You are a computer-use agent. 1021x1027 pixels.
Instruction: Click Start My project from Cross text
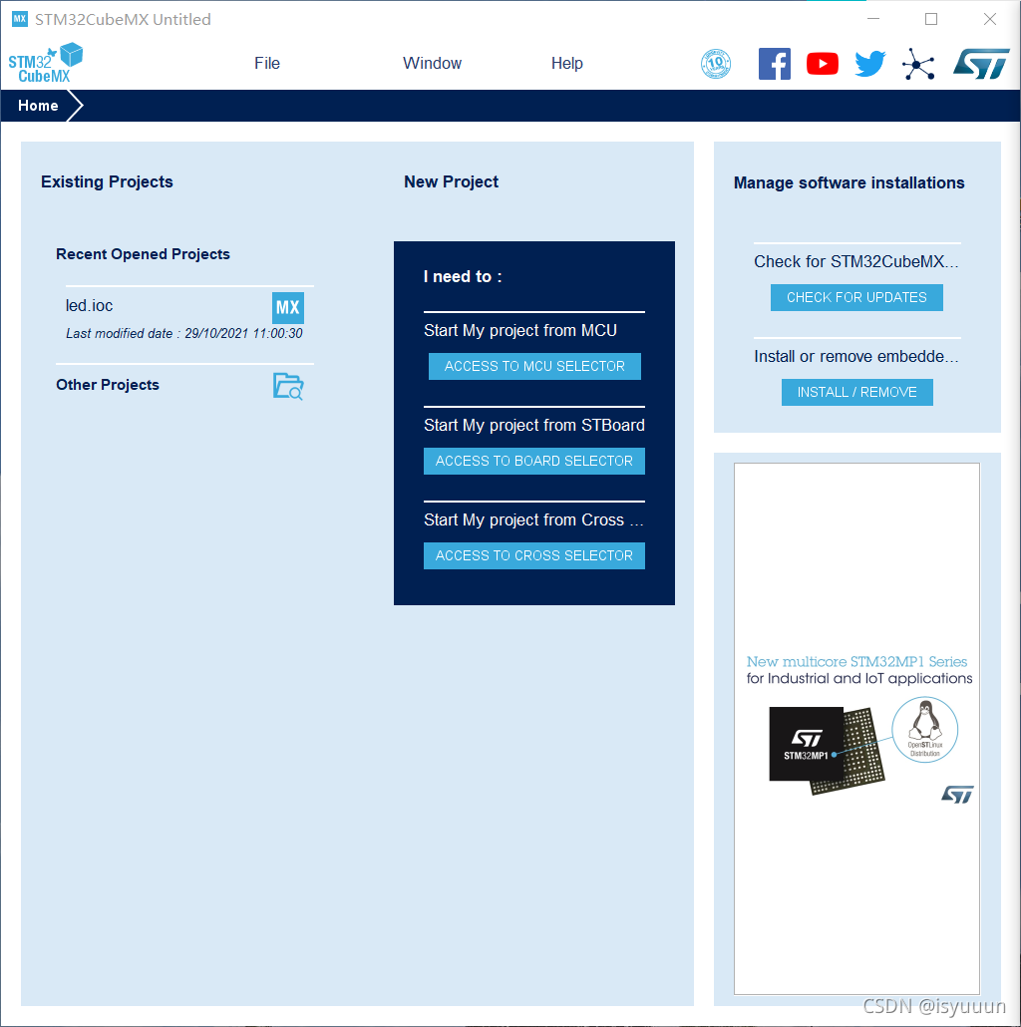tap(533, 520)
